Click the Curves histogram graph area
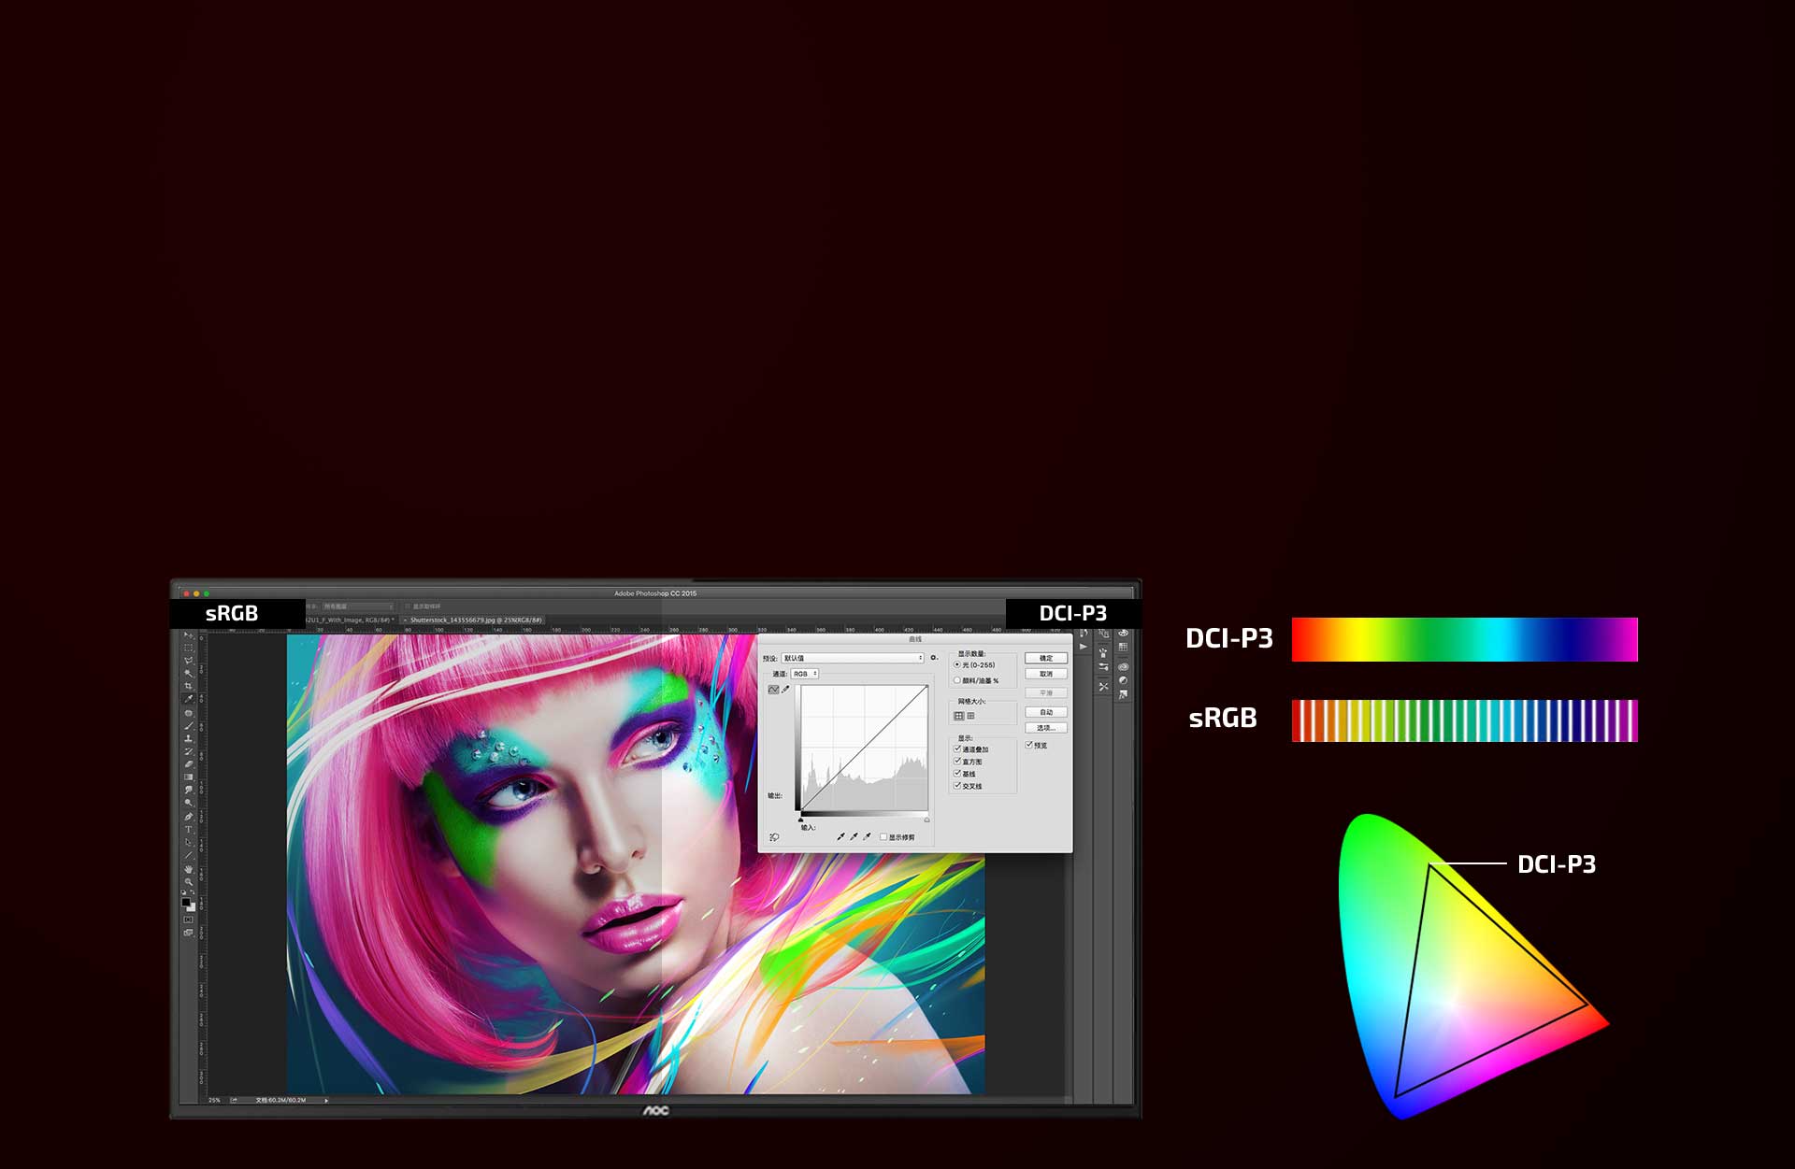Image resolution: width=1795 pixels, height=1169 pixels. (864, 748)
